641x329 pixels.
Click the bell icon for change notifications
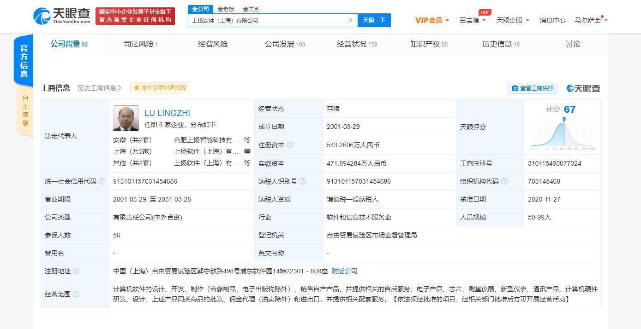tap(137, 88)
